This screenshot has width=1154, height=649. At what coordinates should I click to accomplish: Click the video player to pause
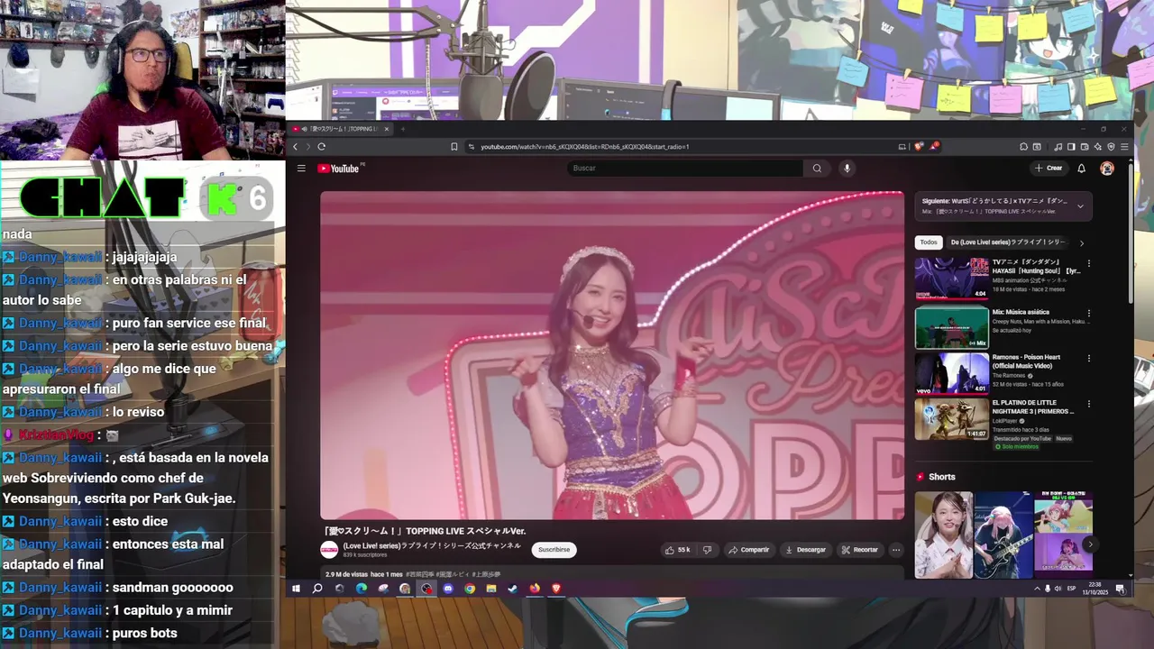(612, 355)
